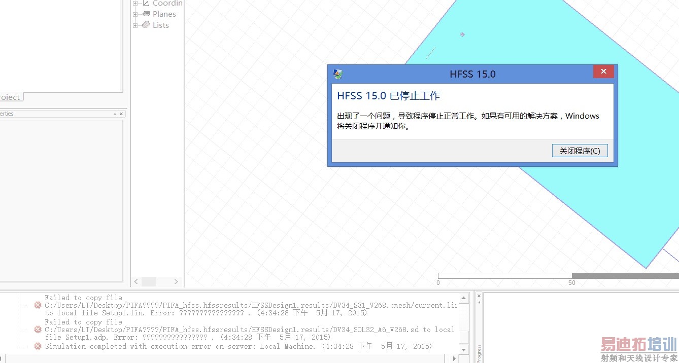Screen dimensions: 679x363
Task: Click the message panel horizontal scroll right arrow
Action: [454, 358]
